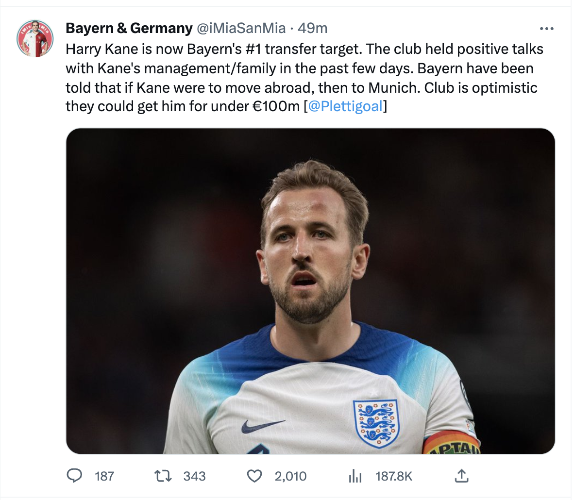Click the reply speech bubble icon

(74, 476)
